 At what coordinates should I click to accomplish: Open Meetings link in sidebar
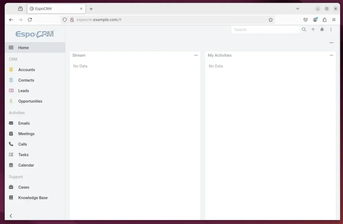pos(35,133)
